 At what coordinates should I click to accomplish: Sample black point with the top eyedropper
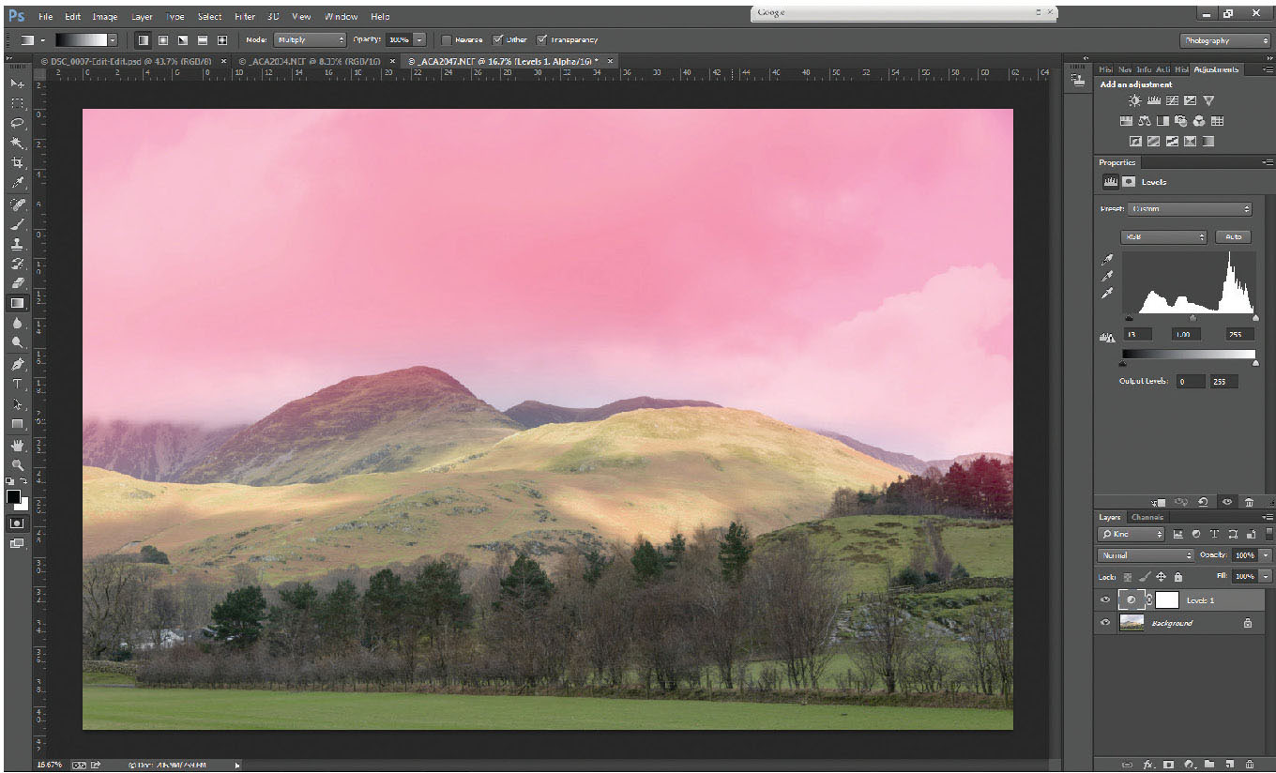(1107, 260)
